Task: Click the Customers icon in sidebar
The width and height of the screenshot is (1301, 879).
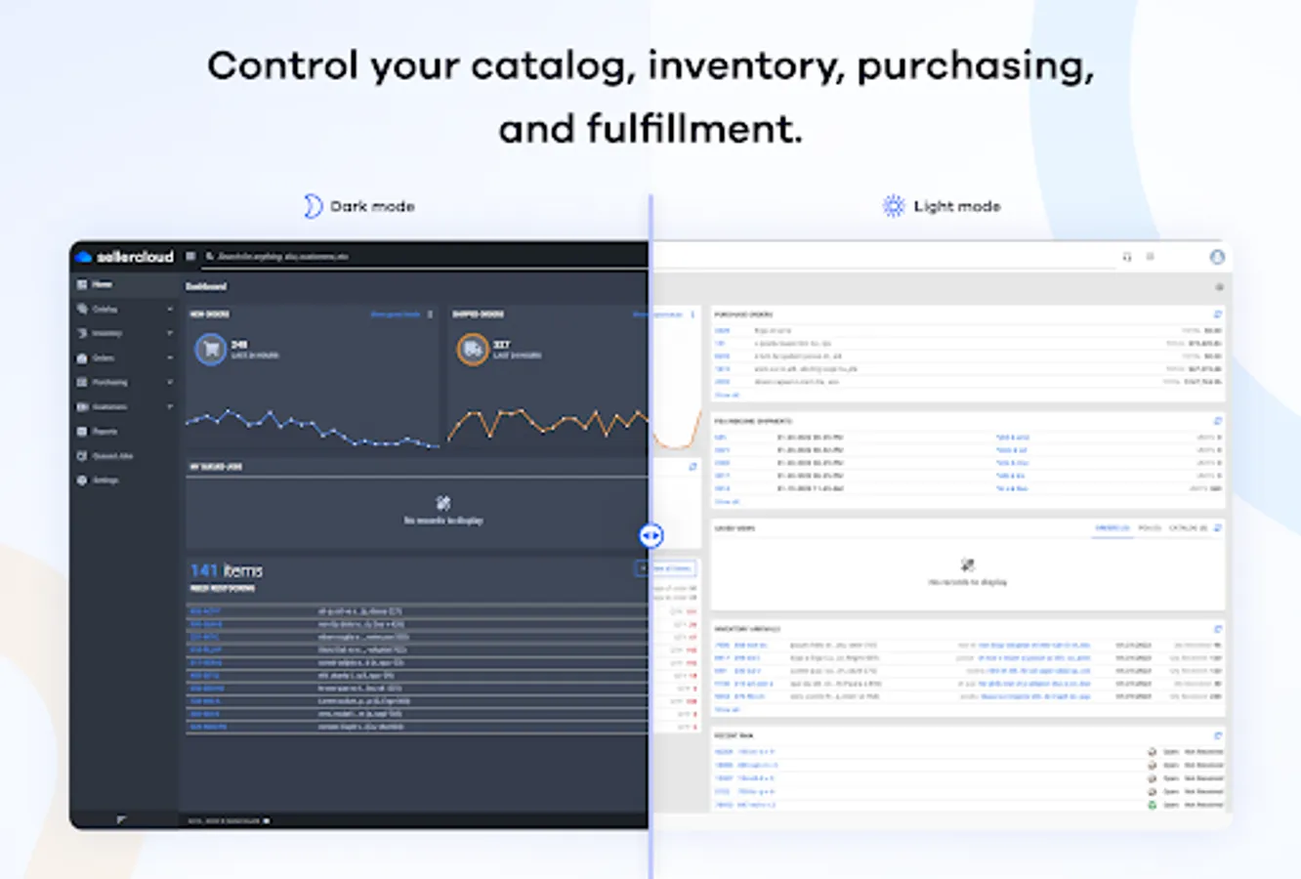Action: coord(82,406)
